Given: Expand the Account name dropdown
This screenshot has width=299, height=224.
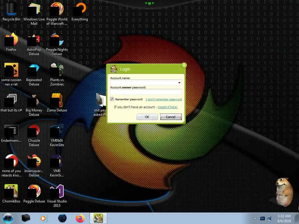Looking at the screenshot, I should pyautogui.click(x=179, y=83).
